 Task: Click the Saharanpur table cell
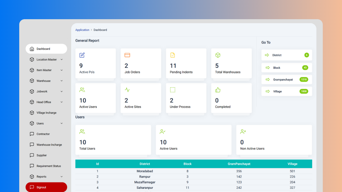click(x=145, y=188)
